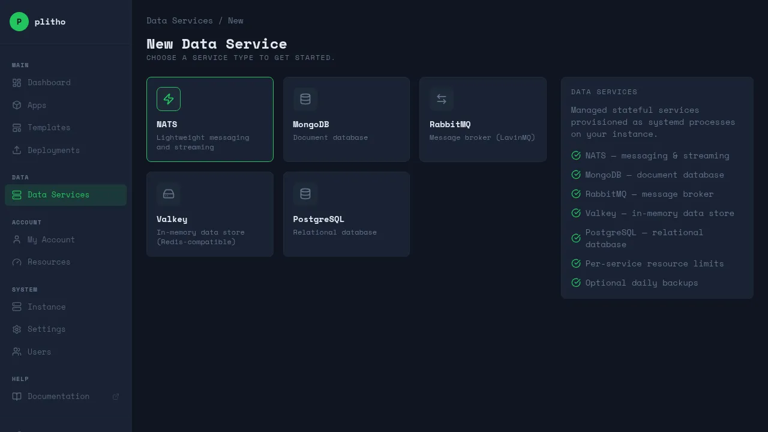Choose the RabbitMQ service title

450,124
